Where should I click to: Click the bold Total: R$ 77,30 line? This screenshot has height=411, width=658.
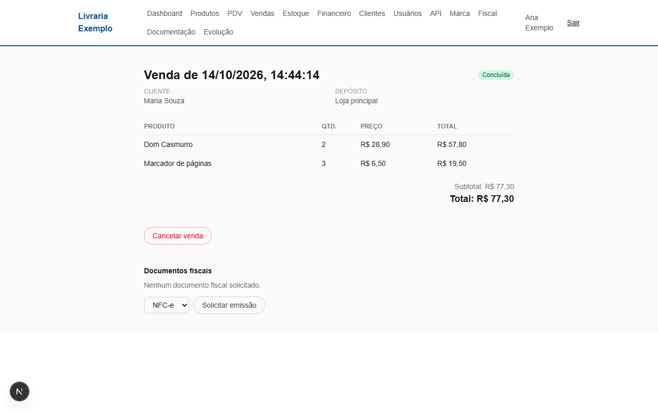click(x=482, y=199)
